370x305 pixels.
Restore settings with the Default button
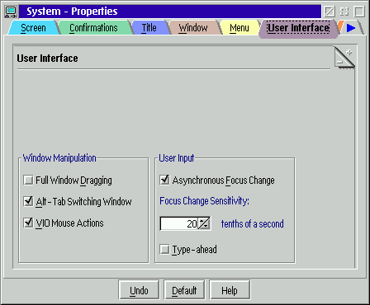pyautogui.click(x=184, y=290)
